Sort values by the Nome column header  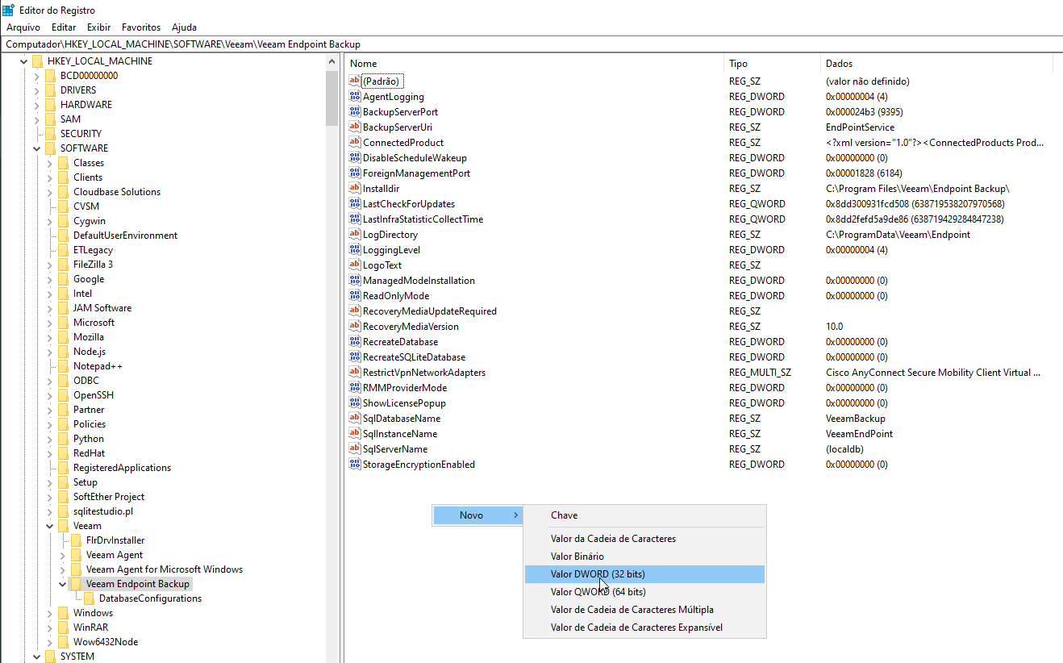pos(535,64)
